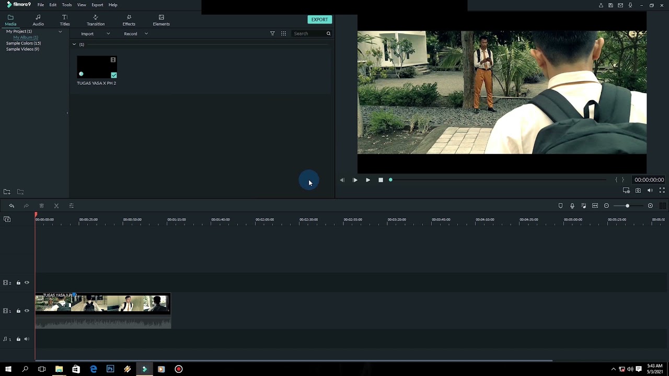Open preview quality display settings
Viewport: 669px width, 376px height.
(626, 191)
